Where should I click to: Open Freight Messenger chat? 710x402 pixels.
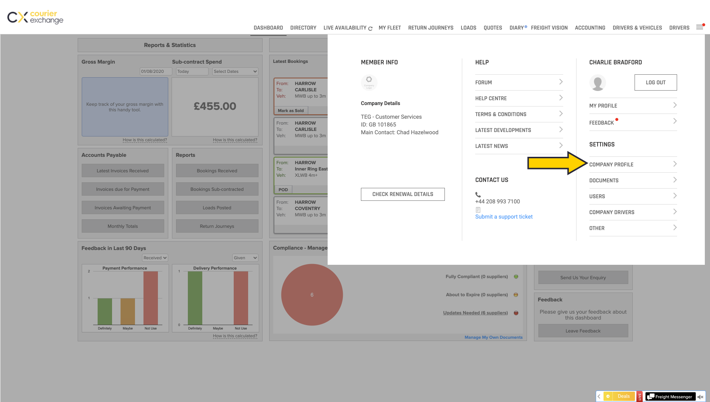[670, 396]
